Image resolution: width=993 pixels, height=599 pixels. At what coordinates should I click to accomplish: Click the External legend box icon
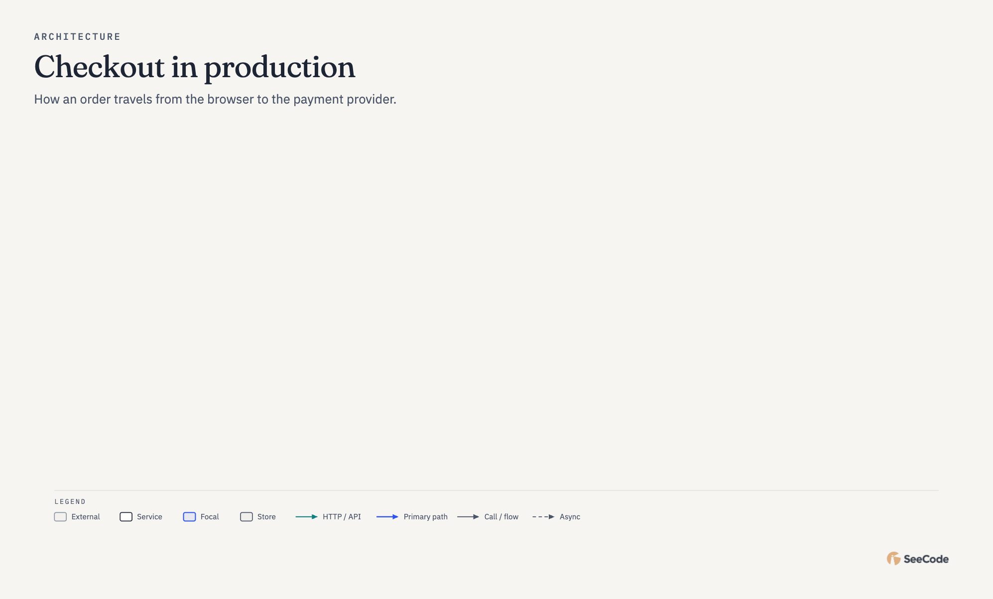tap(60, 517)
